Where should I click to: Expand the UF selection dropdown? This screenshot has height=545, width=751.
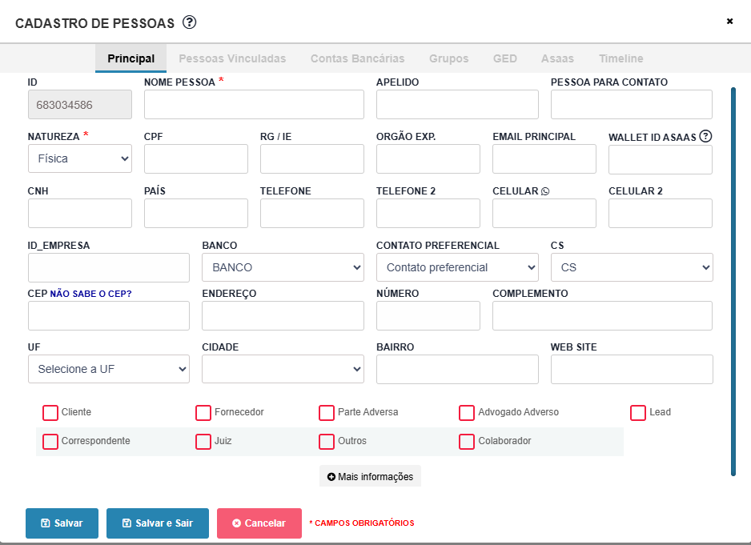109,369
